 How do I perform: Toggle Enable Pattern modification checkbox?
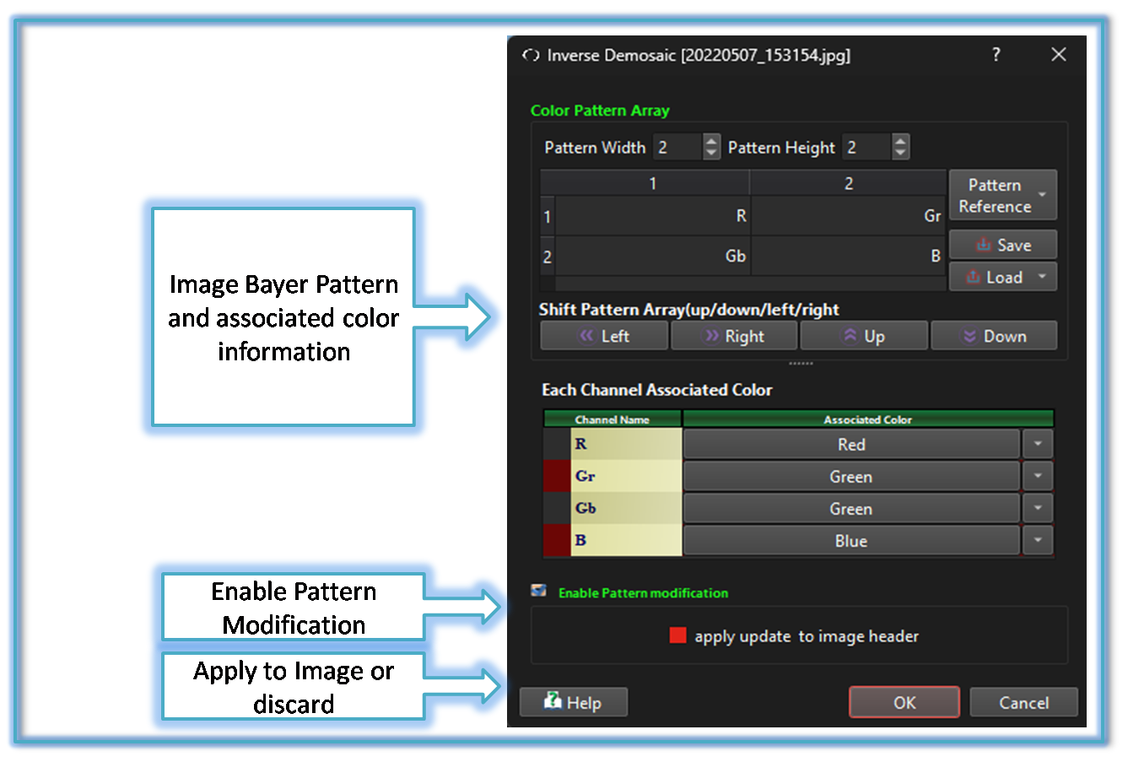click(x=538, y=592)
